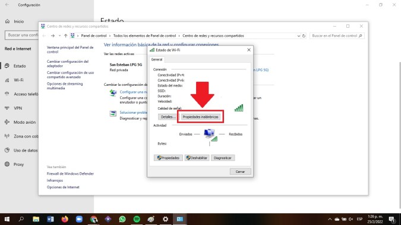Select Modo avión in Configuración sidebar
This screenshot has width=401, height=225.
coord(24,123)
